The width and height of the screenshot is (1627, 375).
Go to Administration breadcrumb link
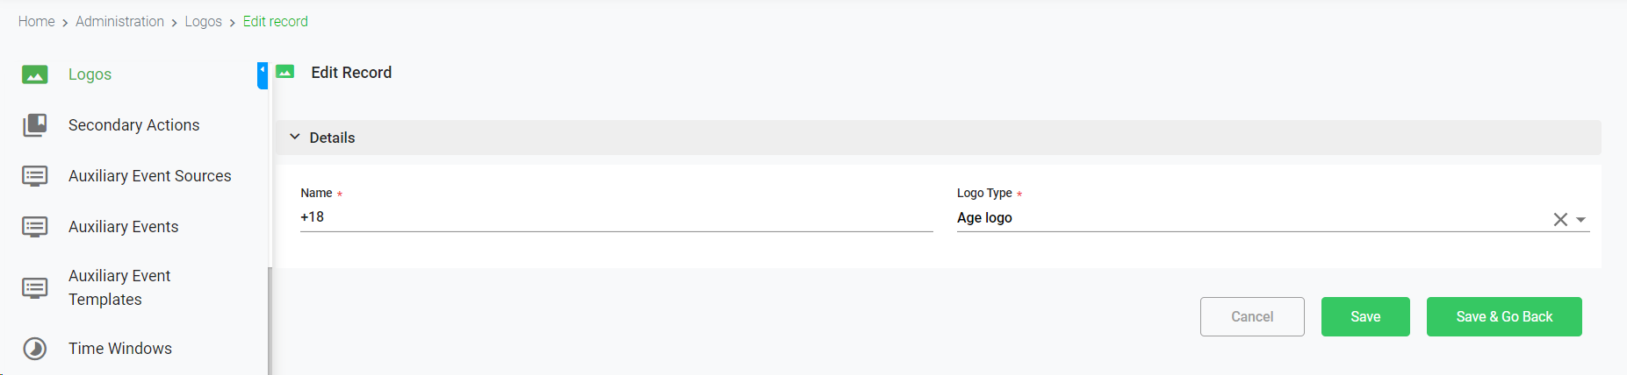(119, 21)
